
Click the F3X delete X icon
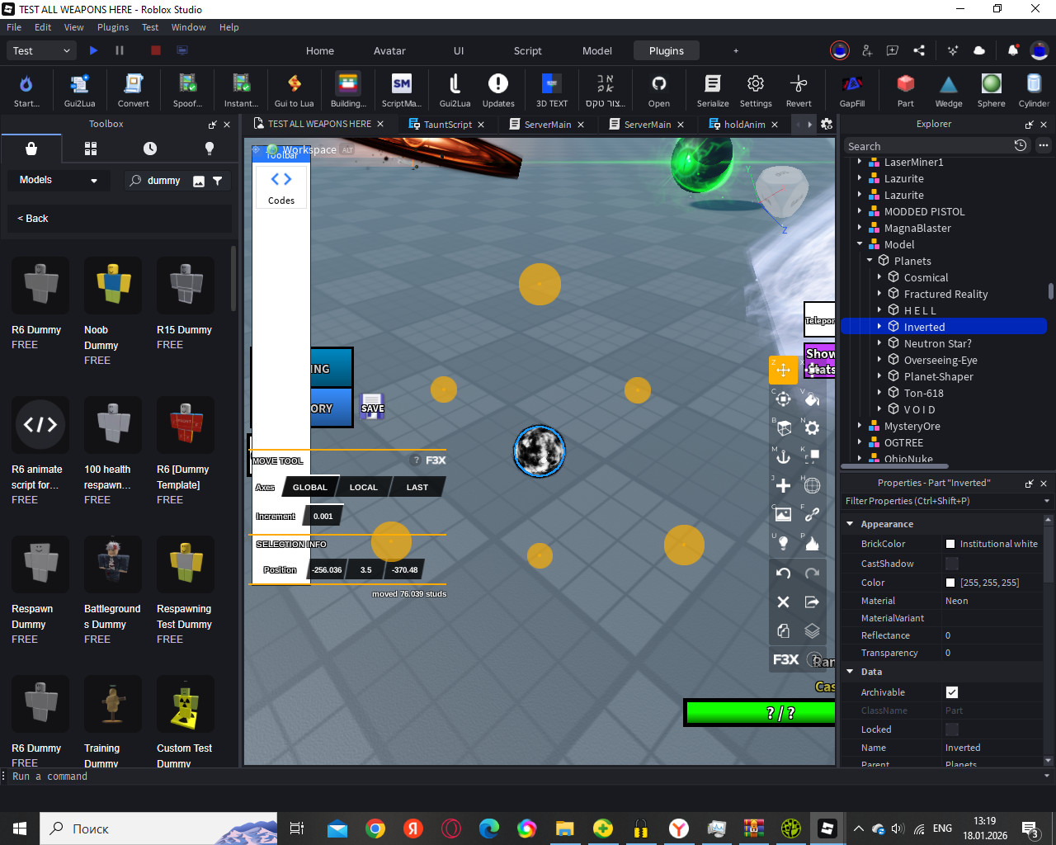pyautogui.click(x=783, y=602)
